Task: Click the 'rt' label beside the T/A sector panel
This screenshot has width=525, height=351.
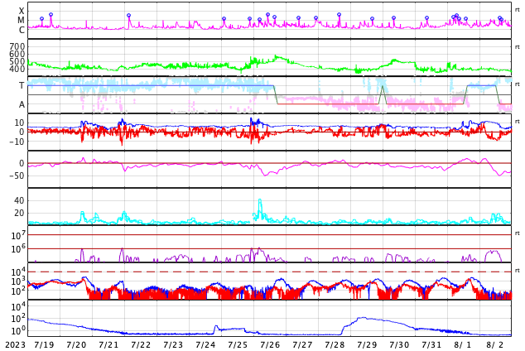Action: [518, 84]
